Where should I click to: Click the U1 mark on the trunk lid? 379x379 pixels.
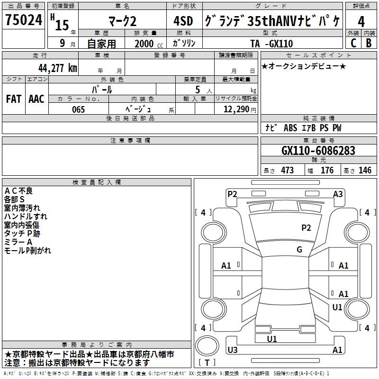(x=271, y=339)
